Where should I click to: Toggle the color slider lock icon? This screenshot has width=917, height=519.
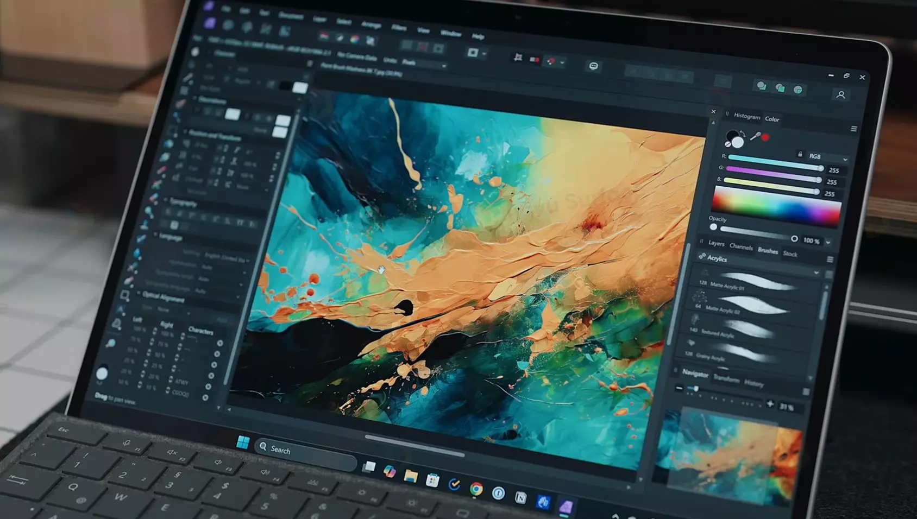(x=800, y=154)
